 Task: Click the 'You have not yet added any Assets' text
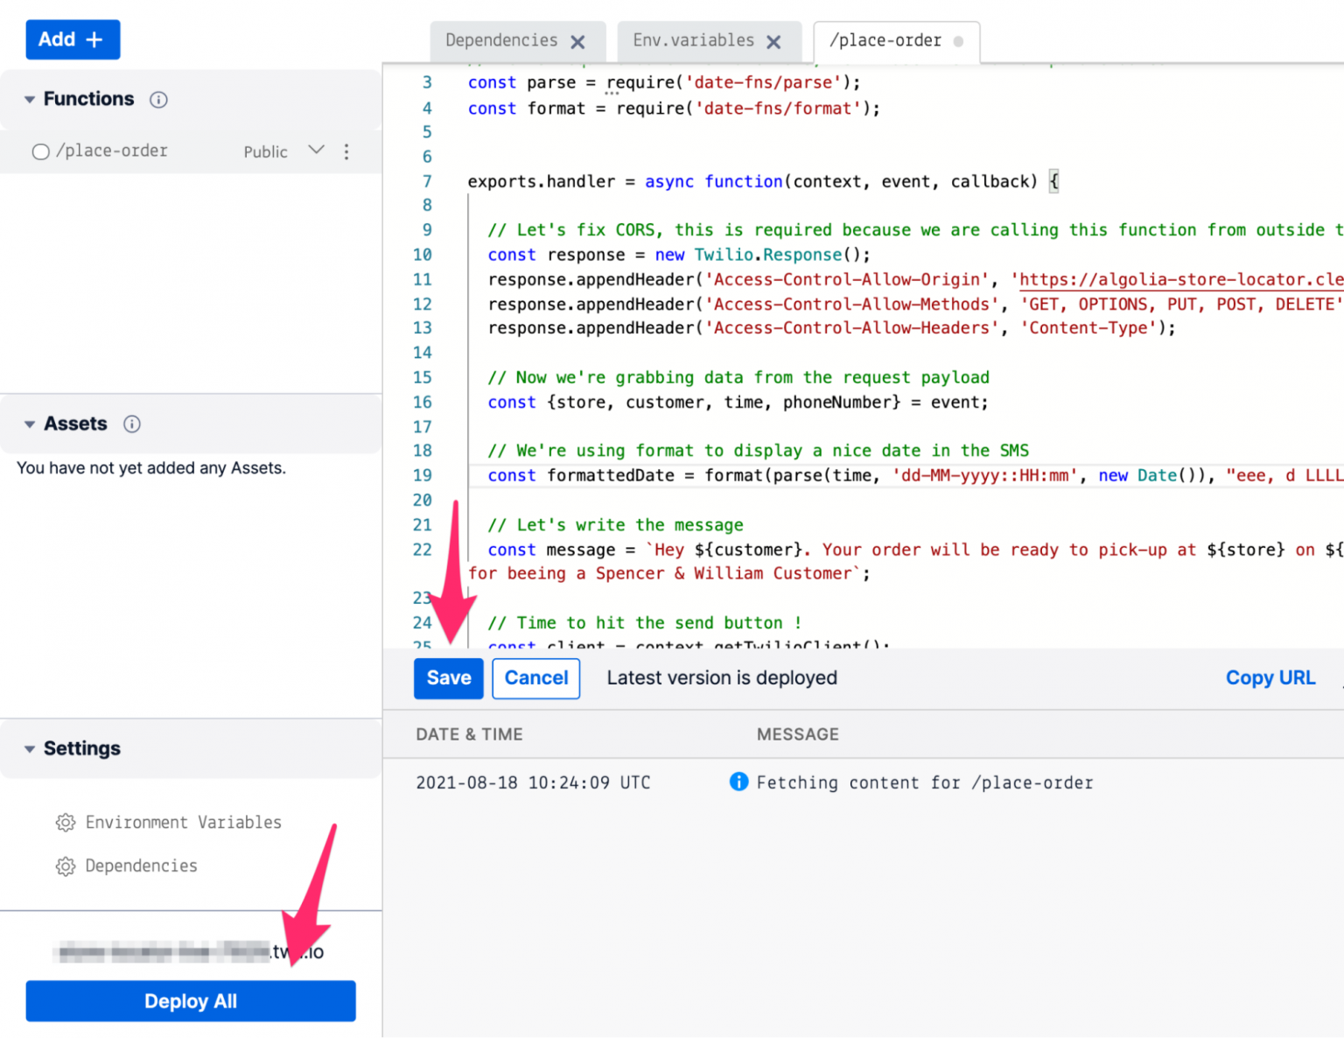tap(151, 468)
